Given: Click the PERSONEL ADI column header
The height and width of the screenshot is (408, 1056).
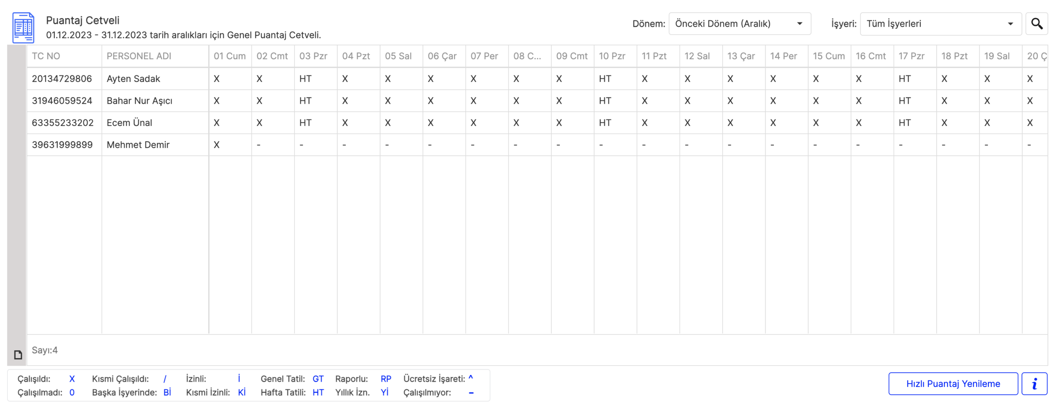Looking at the screenshot, I should click(x=139, y=56).
